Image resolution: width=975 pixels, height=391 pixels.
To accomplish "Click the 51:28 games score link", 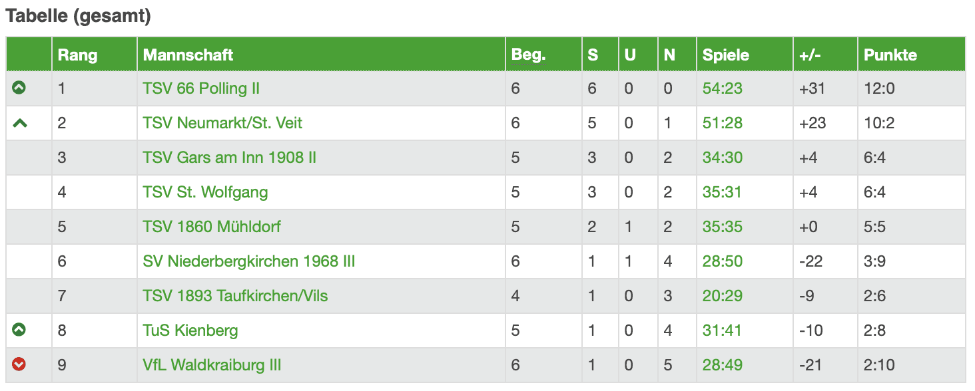I will tap(722, 123).
